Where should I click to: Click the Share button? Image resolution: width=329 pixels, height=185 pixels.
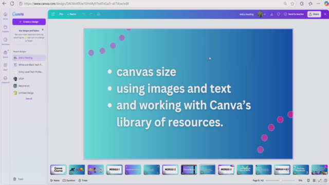click(x=314, y=14)
